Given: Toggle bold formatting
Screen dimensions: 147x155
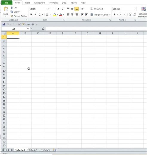Looking at the screenshot, I should click(31, 15).
